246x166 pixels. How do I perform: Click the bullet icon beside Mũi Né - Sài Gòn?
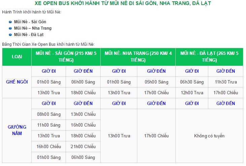tap(10, 22)
